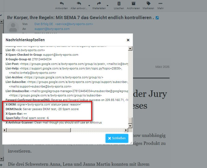207x168 pixels.
Task: Forward the email with Weiterleiten
Action: pos(99,4)
